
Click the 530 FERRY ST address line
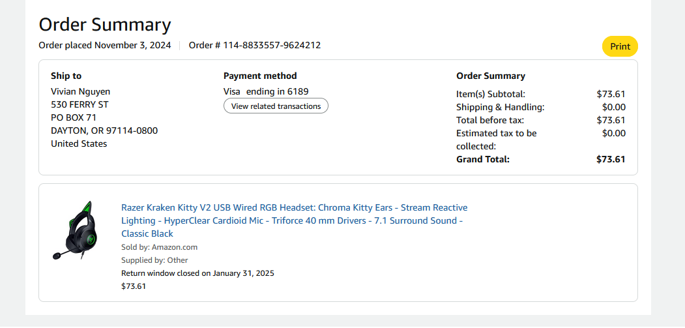80,104
